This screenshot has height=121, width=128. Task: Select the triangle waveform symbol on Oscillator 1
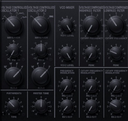coord(5,16)
